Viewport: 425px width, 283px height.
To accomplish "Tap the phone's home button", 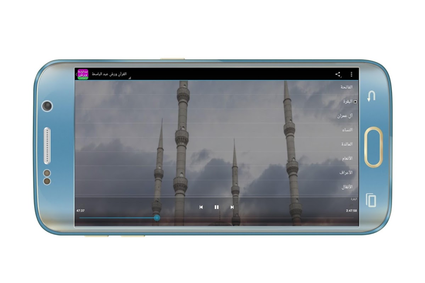I will pos(374,147).
